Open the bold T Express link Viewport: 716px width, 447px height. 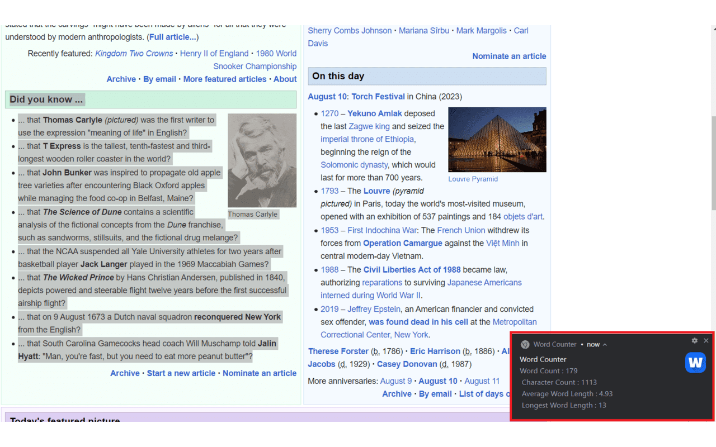[62, 146]
